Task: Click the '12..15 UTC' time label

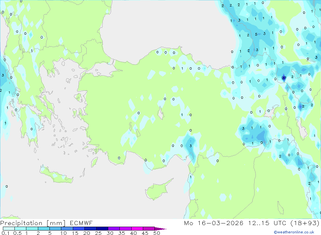Action: click(x=267, y=223)
